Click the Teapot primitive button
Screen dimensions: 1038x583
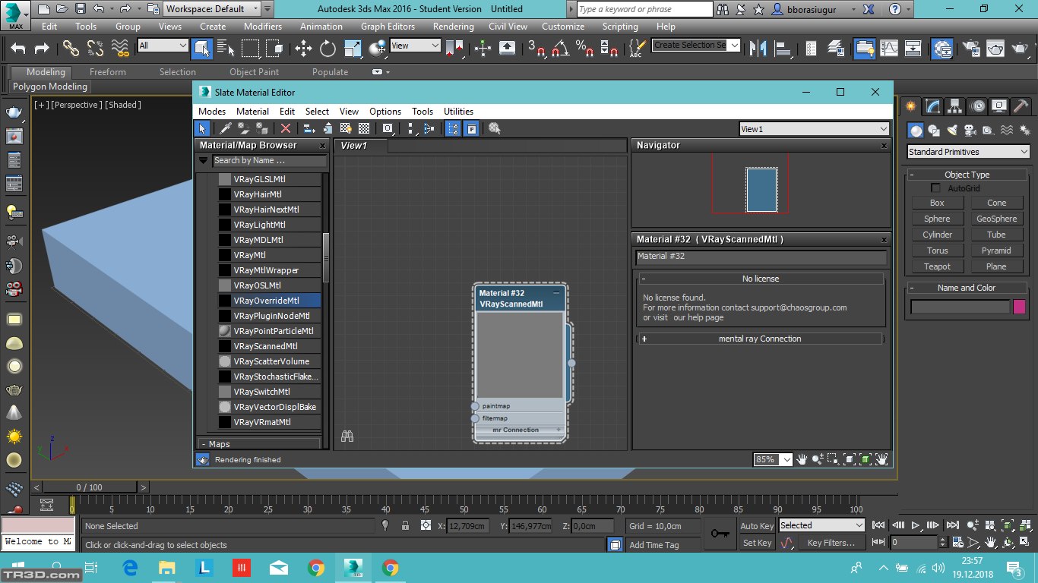[937, 266]
